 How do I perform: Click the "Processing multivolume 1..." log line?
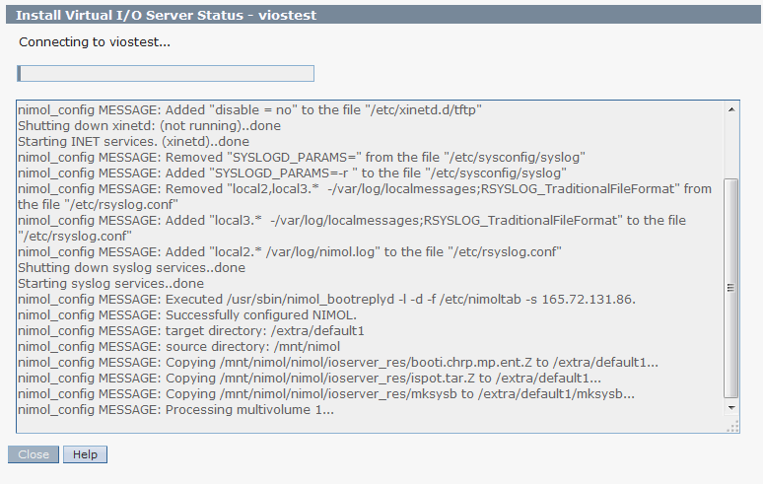click(x=176, y=409)
